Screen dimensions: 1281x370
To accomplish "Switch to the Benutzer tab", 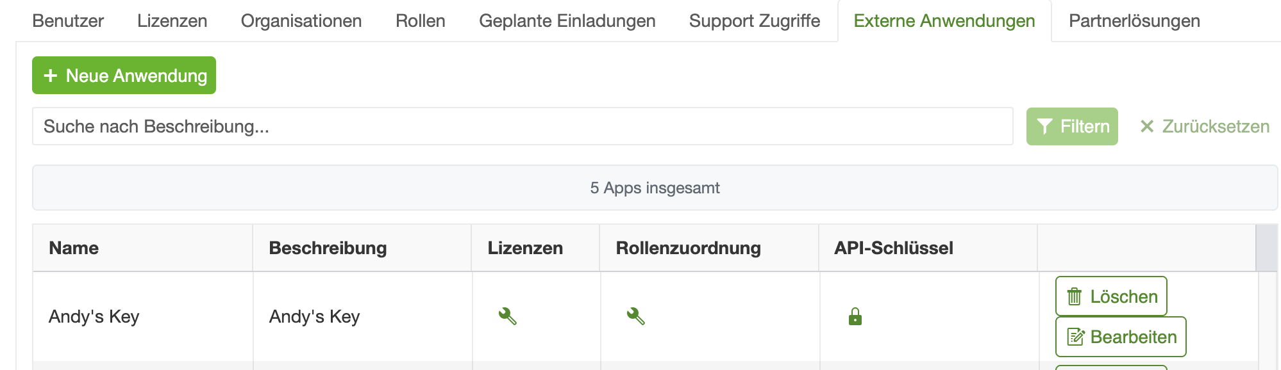I will click(x=68, y=21).
